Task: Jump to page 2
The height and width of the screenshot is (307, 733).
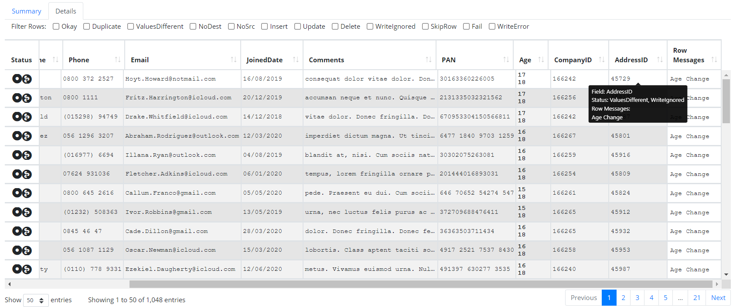Action: coord(624,298)
